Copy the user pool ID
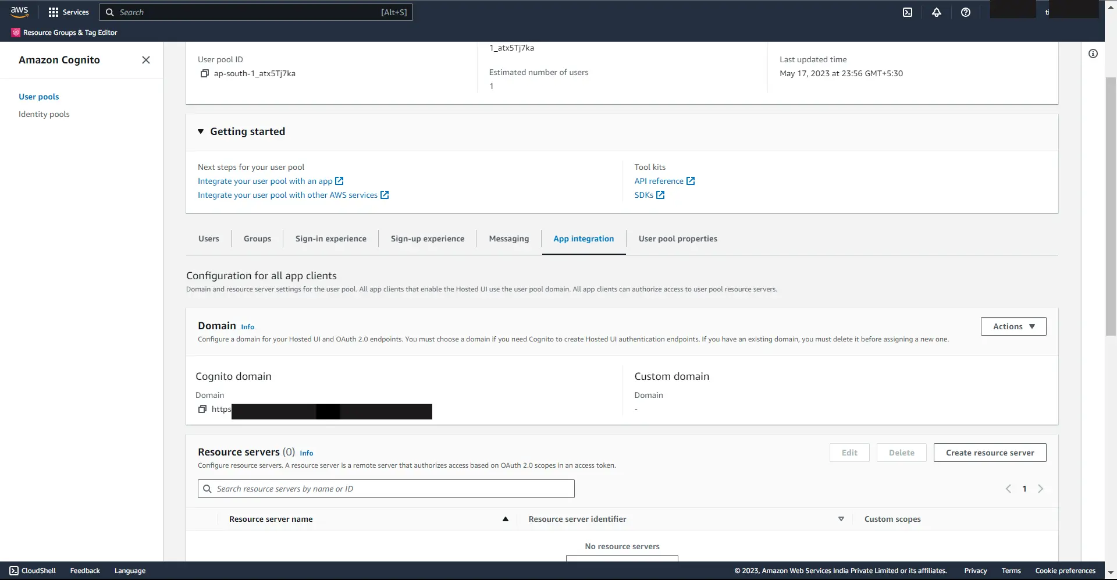Viewport: 1117px width, 580px height. click(x=205, y=73)
